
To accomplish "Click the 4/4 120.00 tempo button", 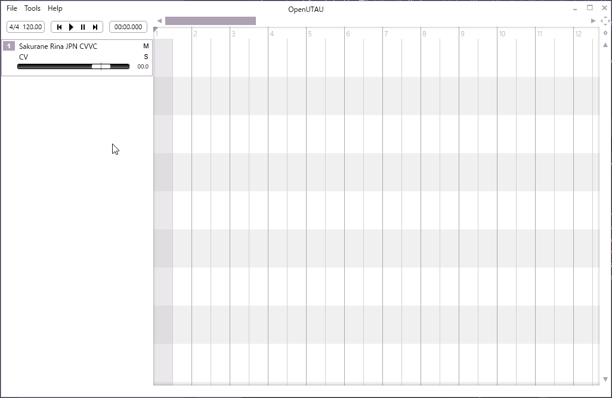I will 26,27.
